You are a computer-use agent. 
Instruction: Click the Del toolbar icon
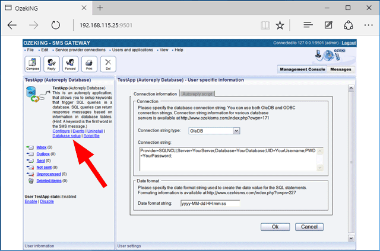coord(108,64)
